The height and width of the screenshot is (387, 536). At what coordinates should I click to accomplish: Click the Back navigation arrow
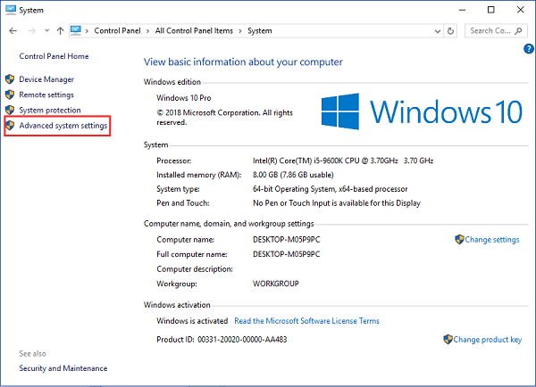pos(13,31)
